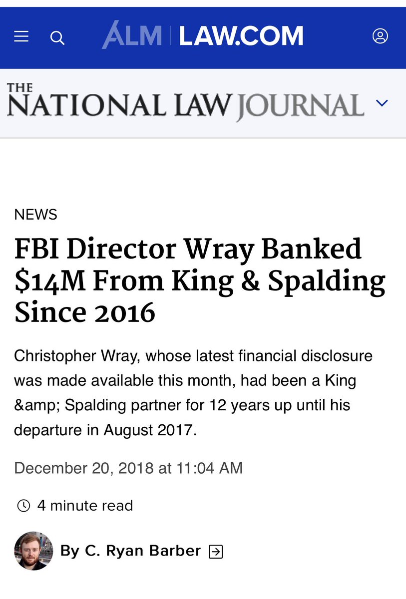Select the NEWS category label
Viewport: 406px width, 599px height.
coord(35,215)
